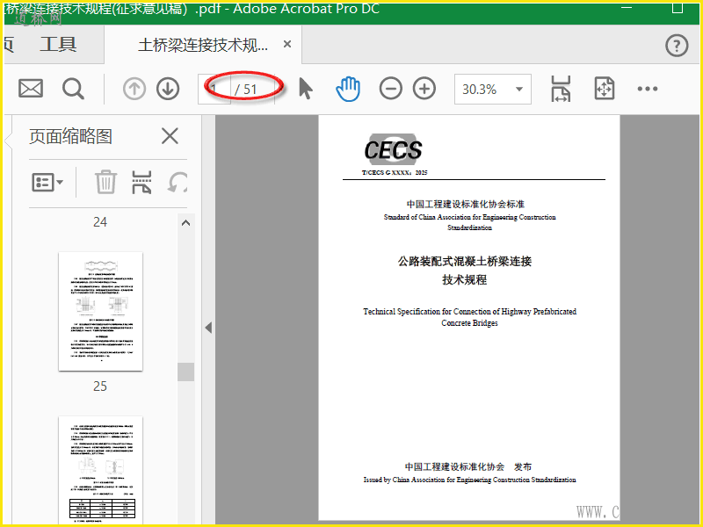Activate the hand pan tool
Image resolution: width=703 pixels, height=527 pixels.
348,89
